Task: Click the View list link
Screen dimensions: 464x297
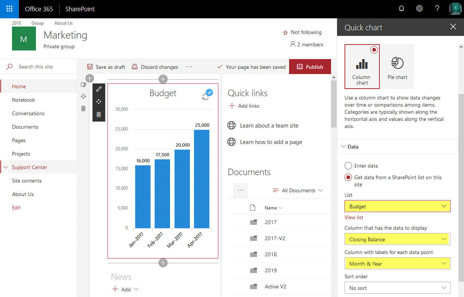Action: coord(354,217)
